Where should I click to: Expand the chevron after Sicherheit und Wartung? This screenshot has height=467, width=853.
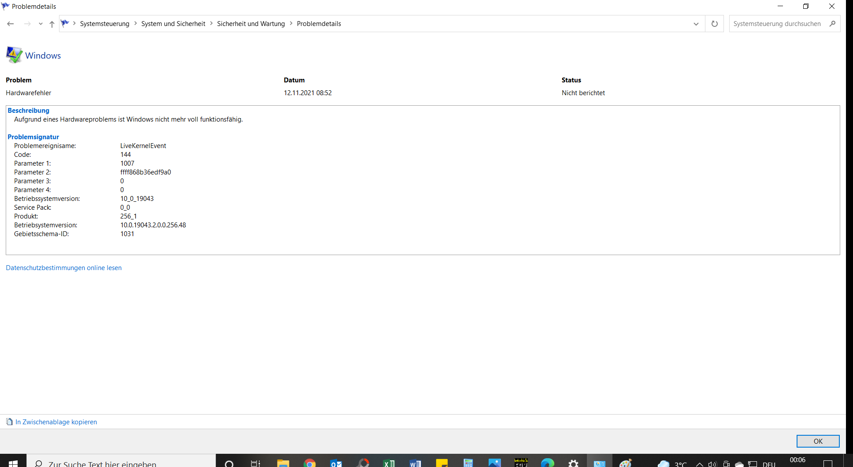coord(291,23)
